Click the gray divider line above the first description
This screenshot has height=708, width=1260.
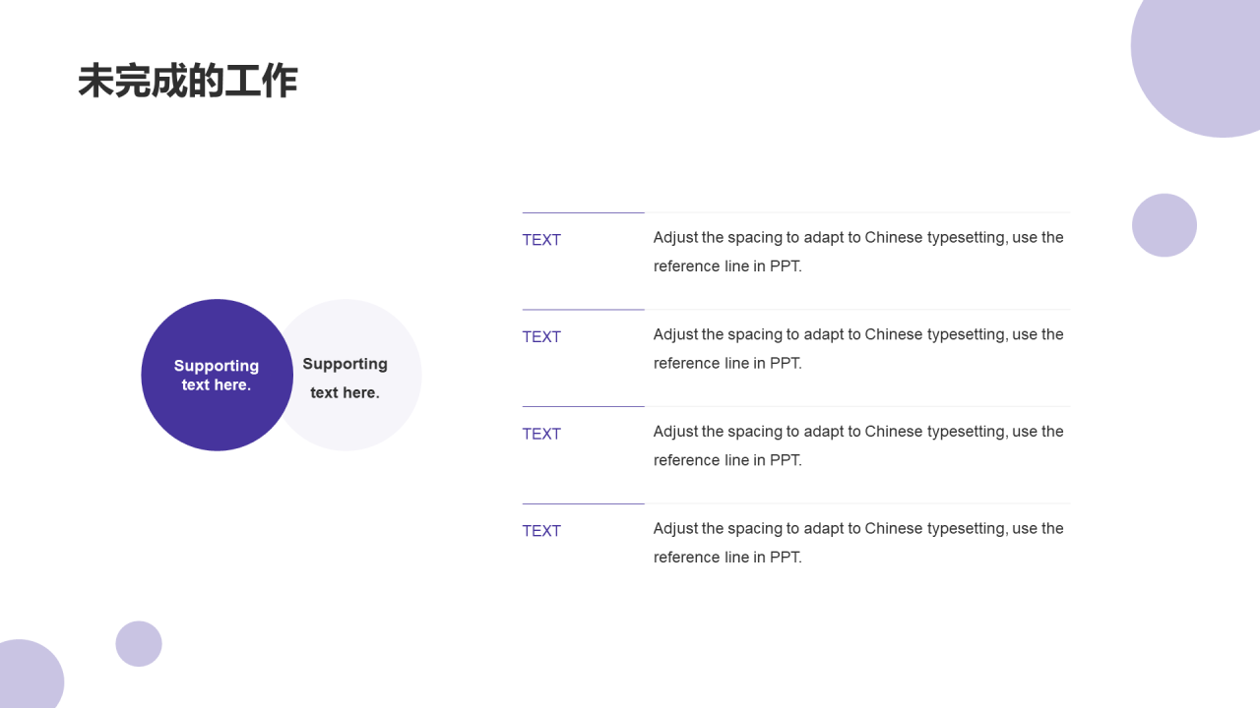click(x=856, y=212)
